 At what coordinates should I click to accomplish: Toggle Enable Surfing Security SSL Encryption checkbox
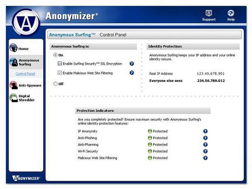[60, 63]
